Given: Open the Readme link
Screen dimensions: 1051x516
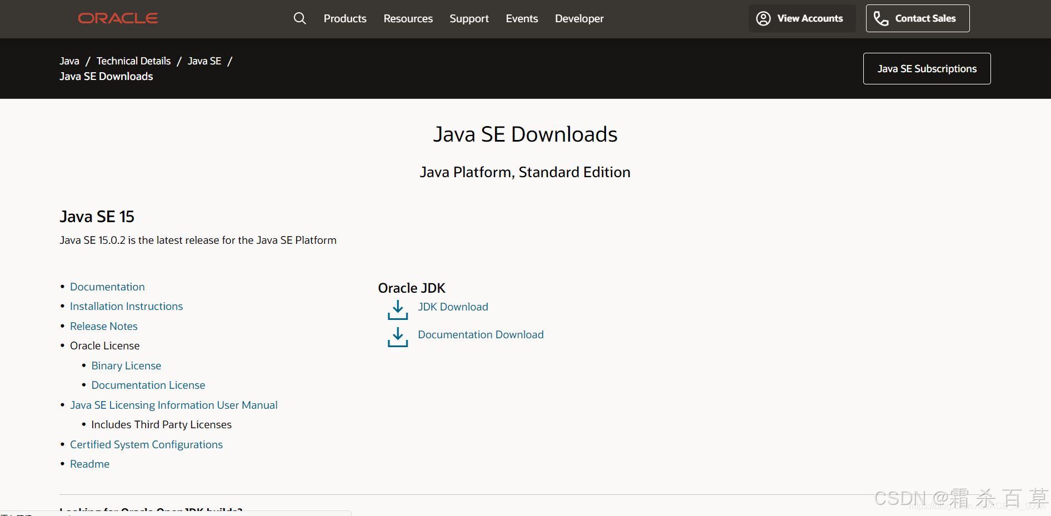Looking at the screenshot, I should [x=89, y=464].
